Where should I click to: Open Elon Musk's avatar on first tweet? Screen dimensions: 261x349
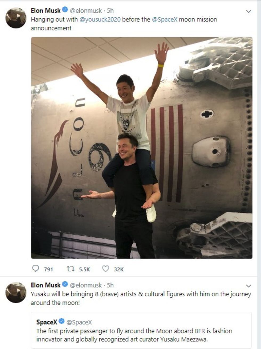click(x=16, y=18)
